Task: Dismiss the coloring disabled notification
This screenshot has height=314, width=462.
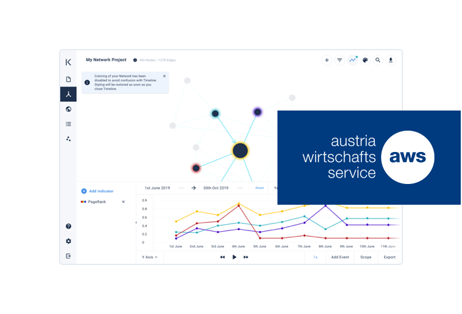Action: [x=164, y=76]
